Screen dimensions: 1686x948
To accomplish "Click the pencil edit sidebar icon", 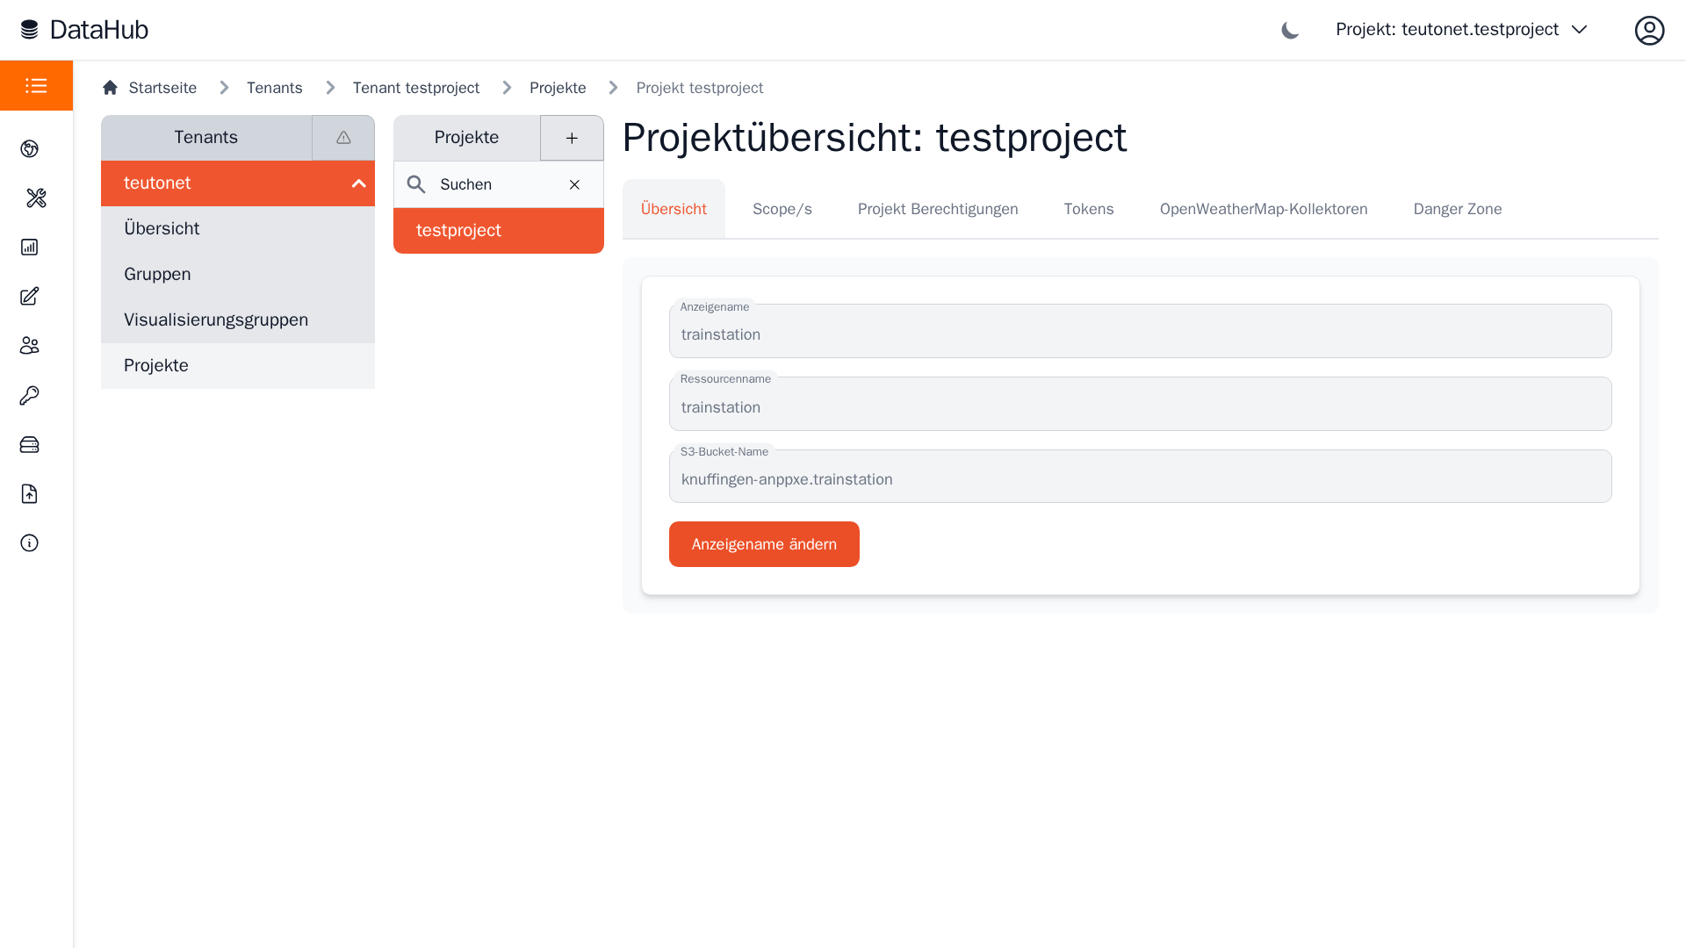I will (29, 296).
